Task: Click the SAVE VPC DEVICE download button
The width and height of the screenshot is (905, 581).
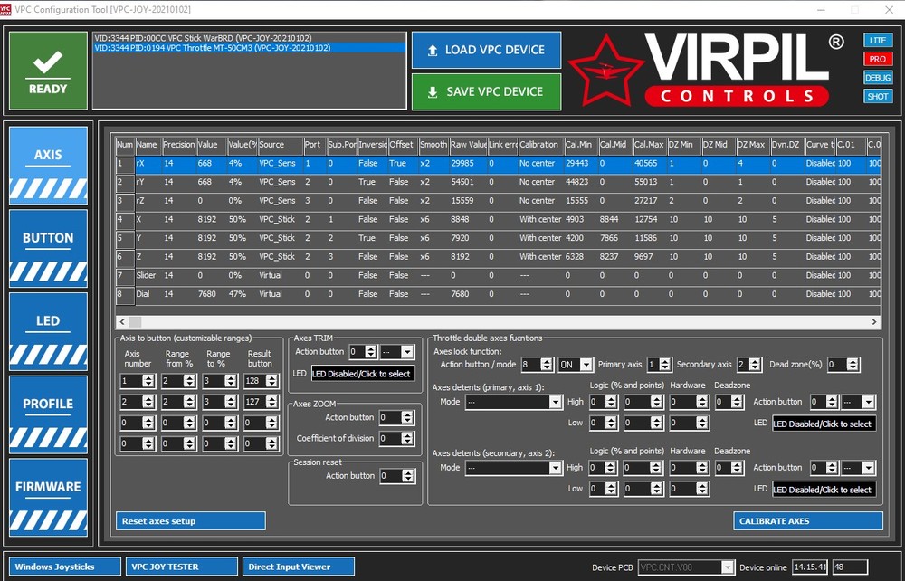Action: pos(486,91)
